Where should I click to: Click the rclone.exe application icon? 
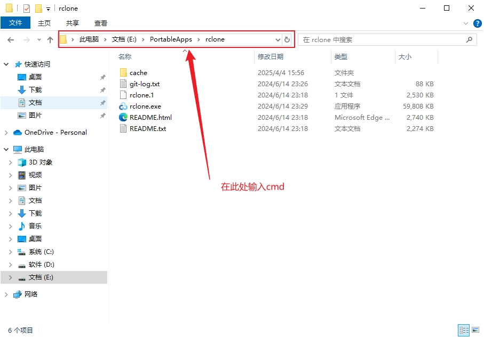123,106
